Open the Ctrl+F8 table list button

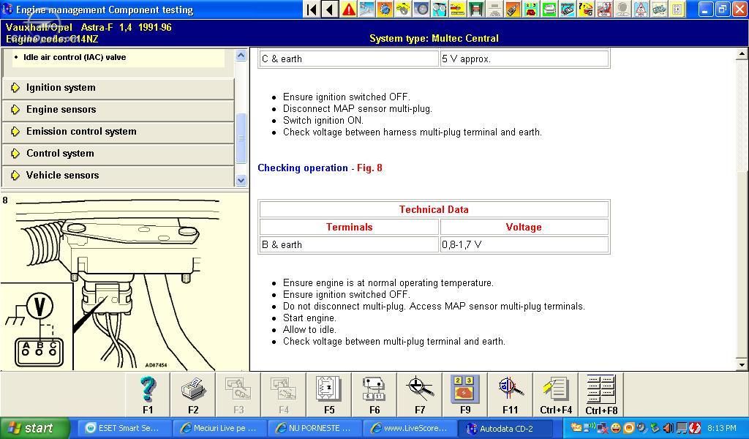pos(601,394)
